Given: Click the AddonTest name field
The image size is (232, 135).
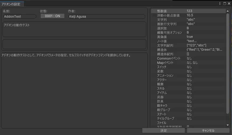Looking at the screenshot, I should point(19,16).
